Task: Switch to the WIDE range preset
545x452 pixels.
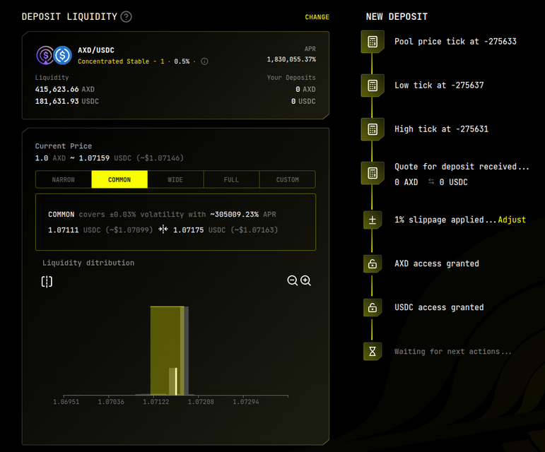Action: 175,179
